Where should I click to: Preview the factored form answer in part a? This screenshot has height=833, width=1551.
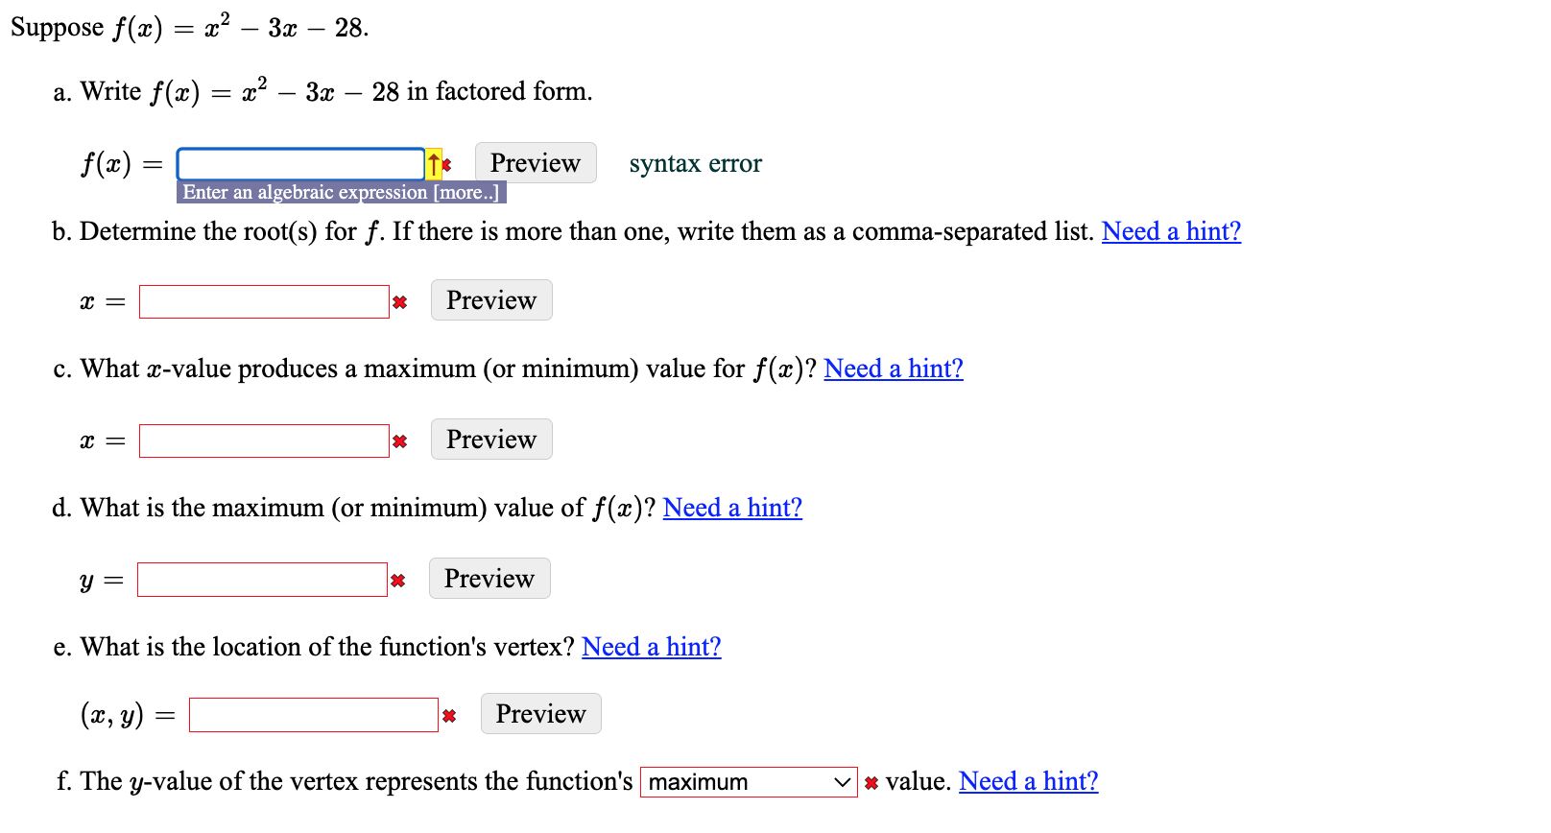(x=536, y=163)
